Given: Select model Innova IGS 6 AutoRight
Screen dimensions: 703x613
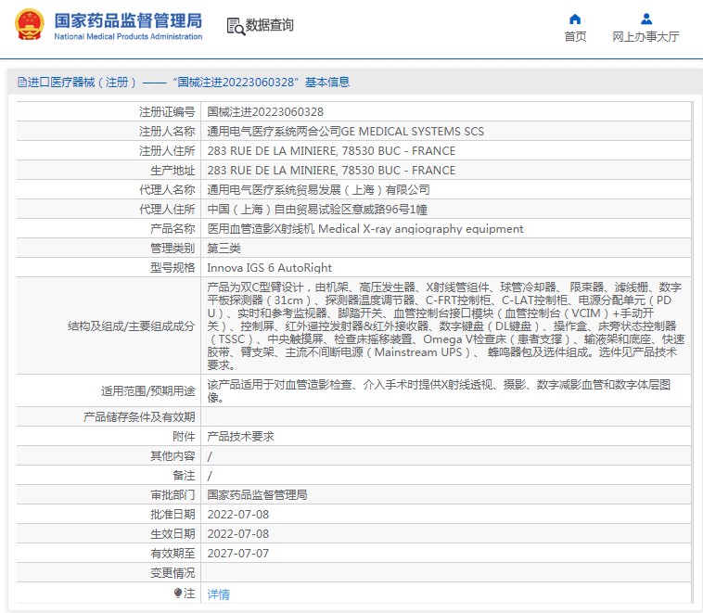Looking at the screenshot, I should pos(269,268).
